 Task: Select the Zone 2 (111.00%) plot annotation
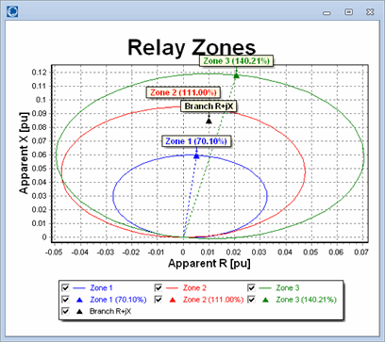pyautogui.click(x=183, y=92)
